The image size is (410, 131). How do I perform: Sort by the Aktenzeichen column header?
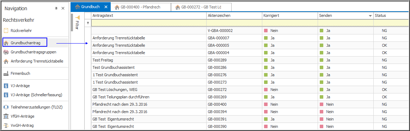click(234, 15)
